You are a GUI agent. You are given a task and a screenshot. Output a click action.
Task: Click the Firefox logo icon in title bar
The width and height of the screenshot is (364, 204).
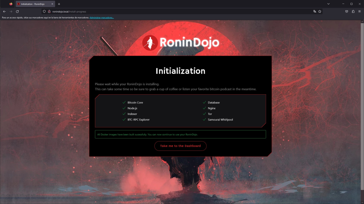(11, 4)
